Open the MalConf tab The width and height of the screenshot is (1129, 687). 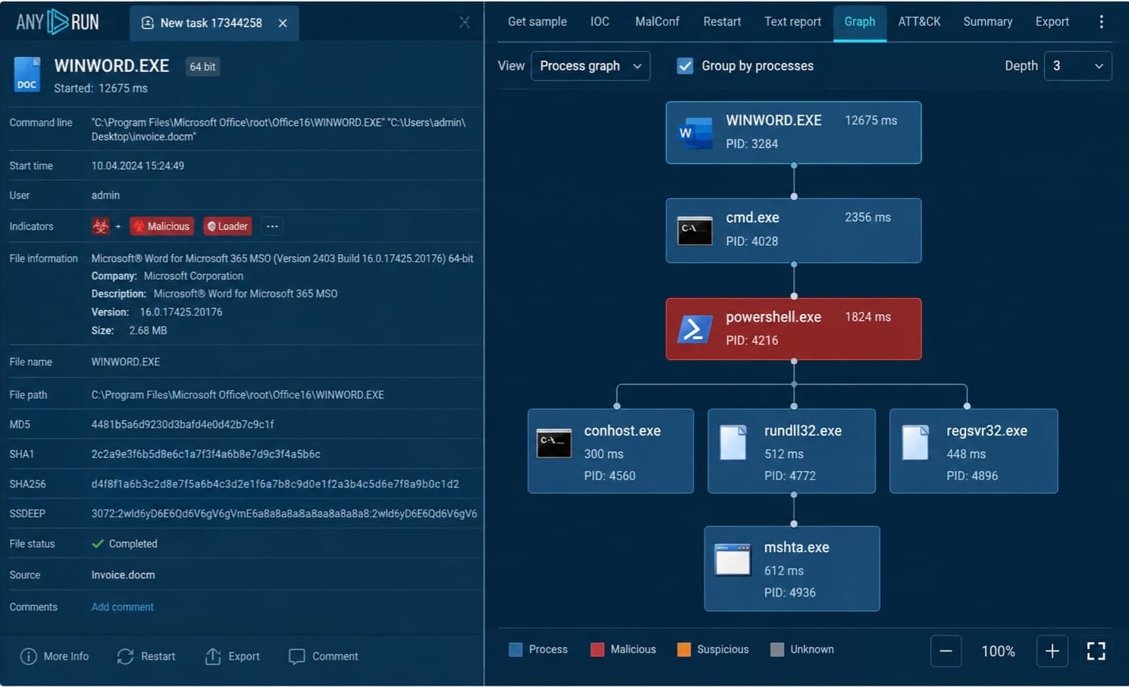pyautogui.click(x=657, y=21)
